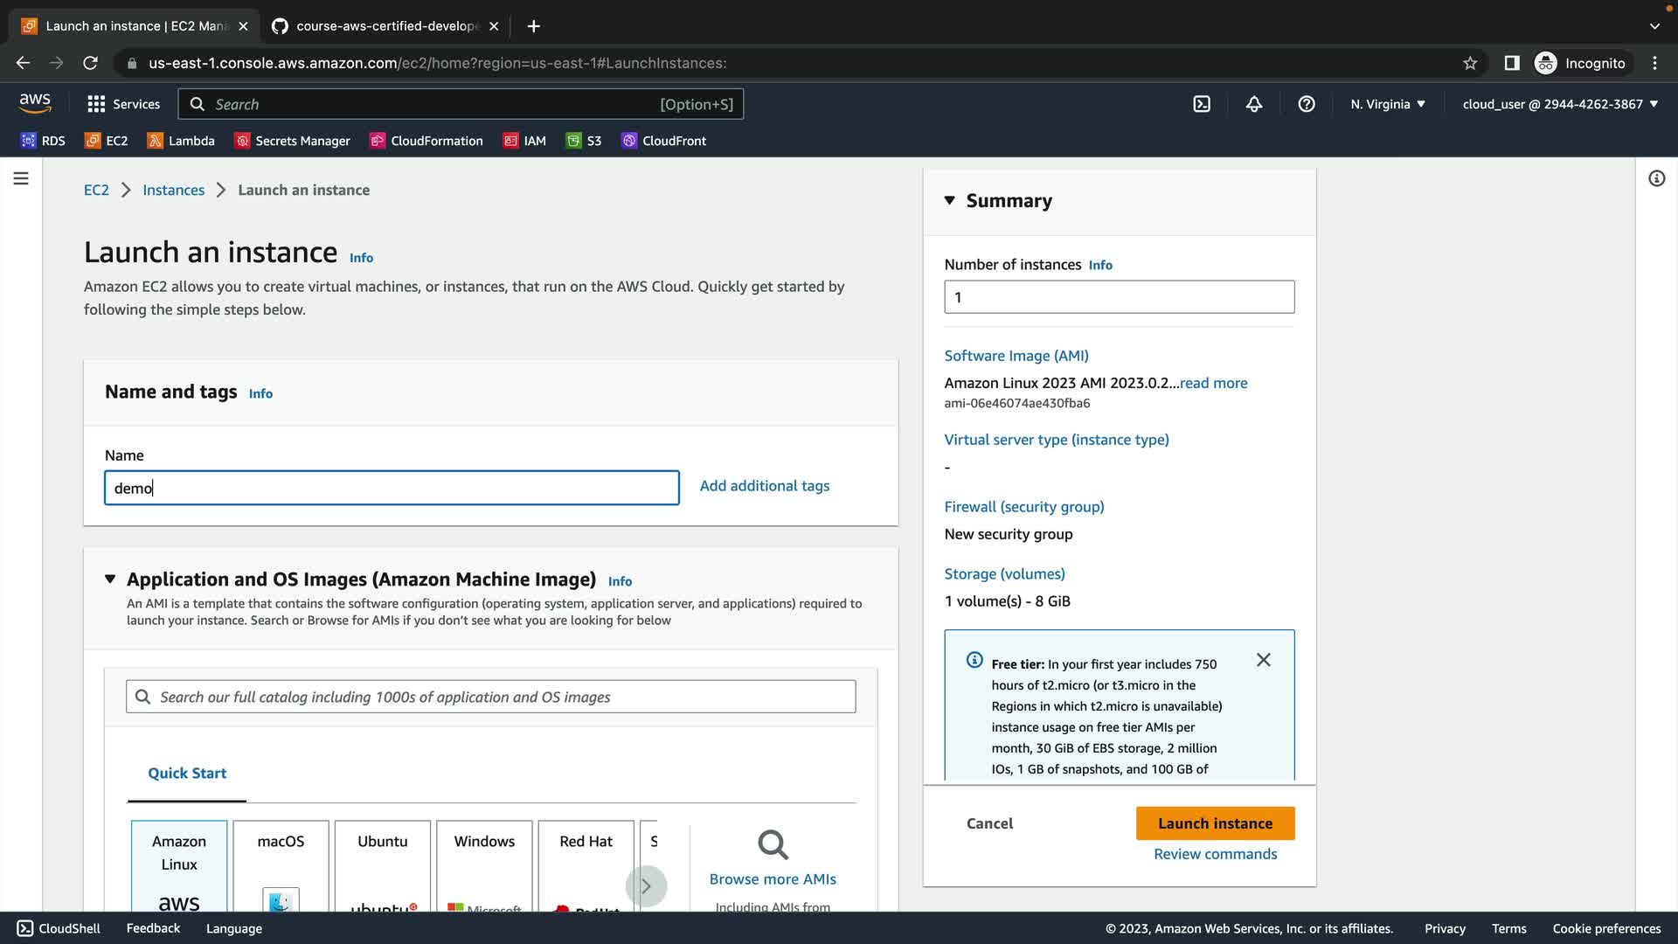Viewport: 1678px width, 944px height.
Task: Collapse Application and OS Images section
Action: point(110,579)
